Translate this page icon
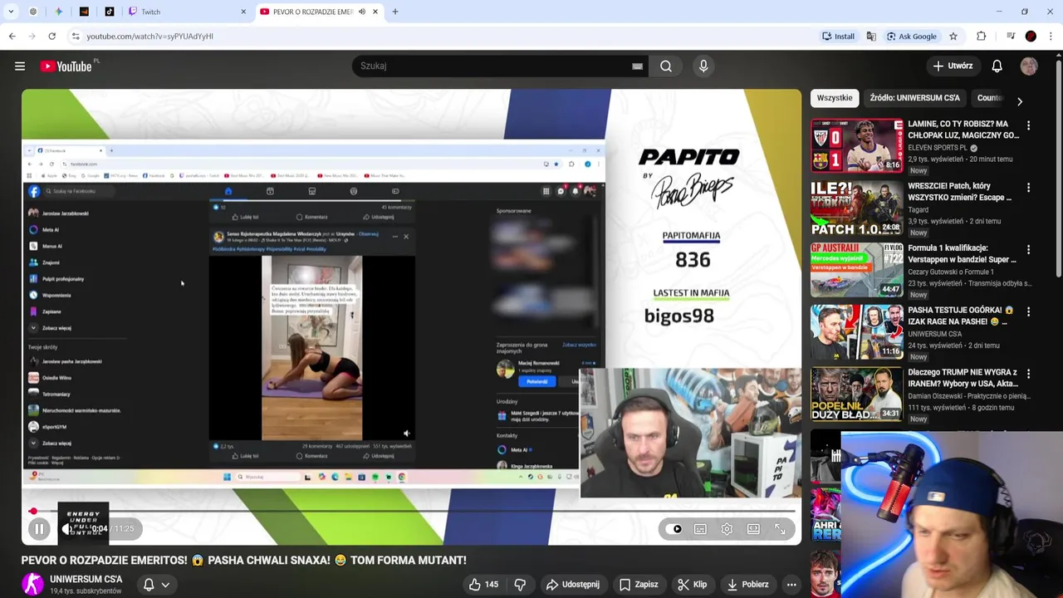Image resolution: width=1063 pixels, height=598 pixels. (870, 37)
